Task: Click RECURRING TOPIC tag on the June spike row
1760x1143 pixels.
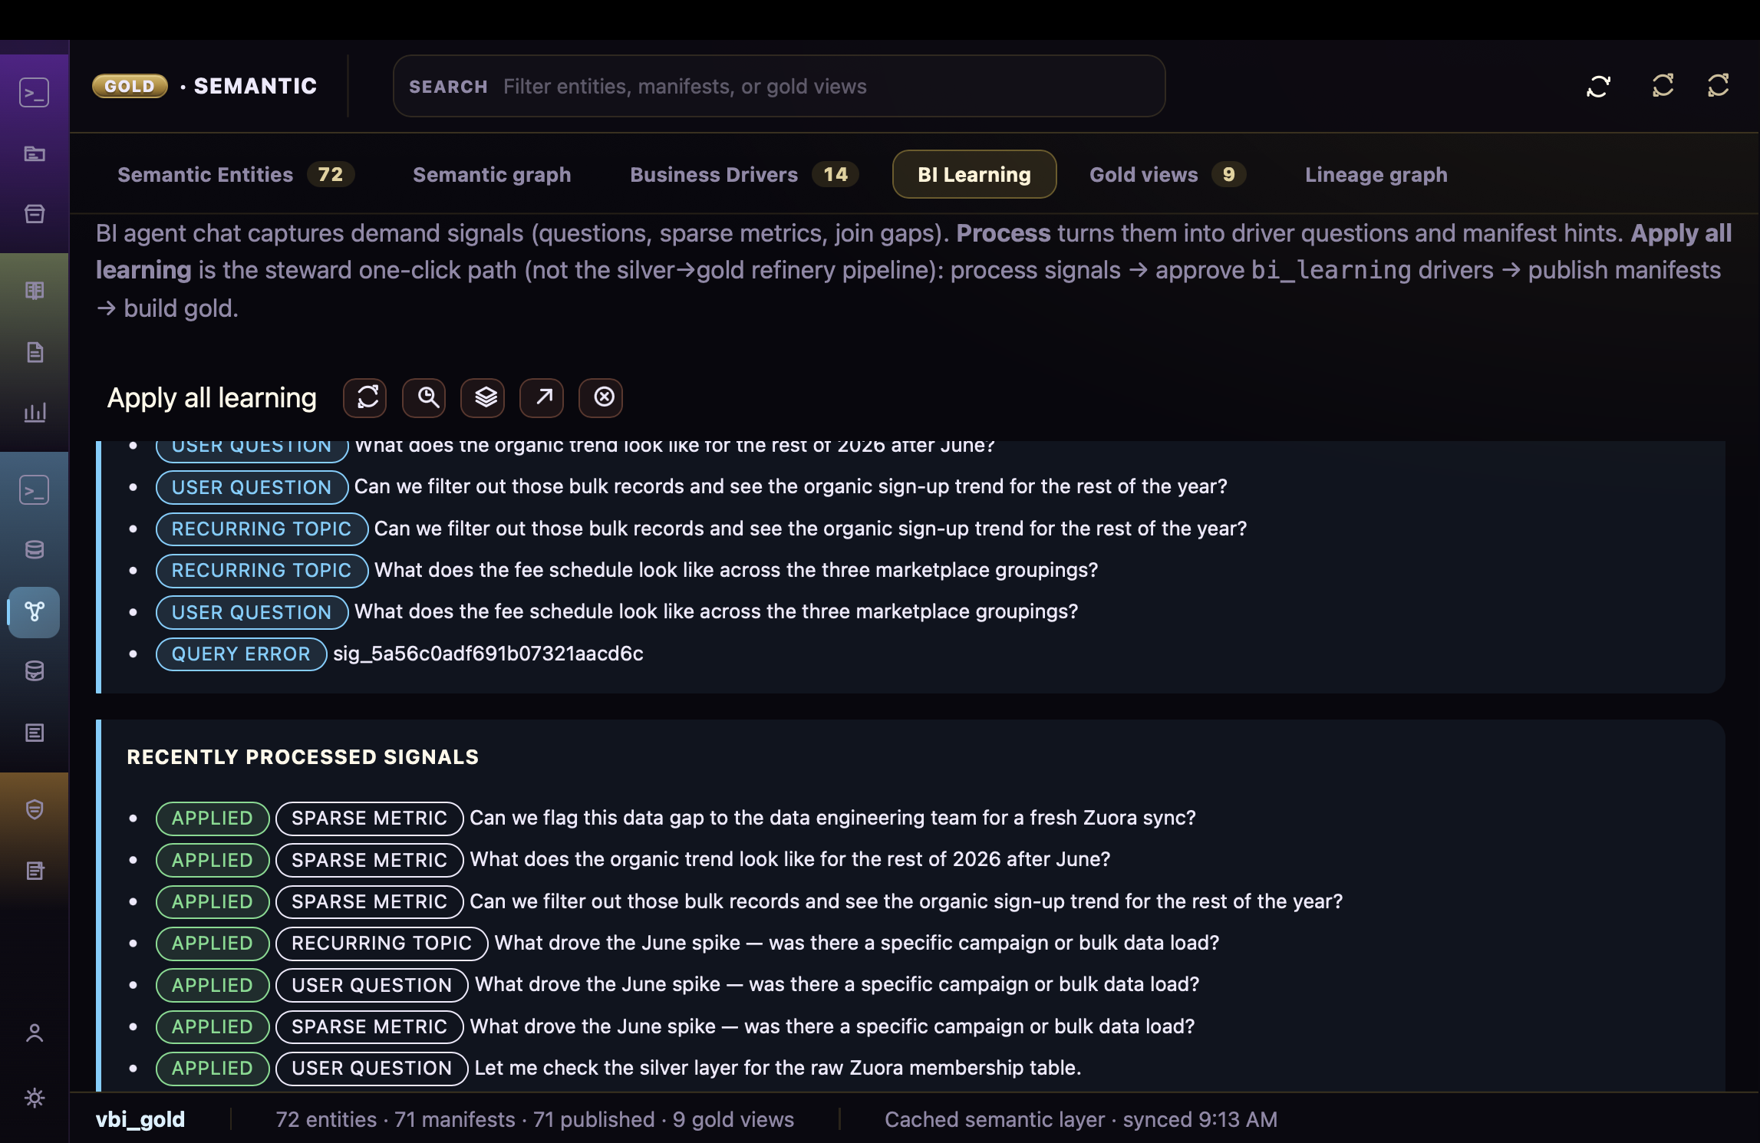Action: click(381, 943)
